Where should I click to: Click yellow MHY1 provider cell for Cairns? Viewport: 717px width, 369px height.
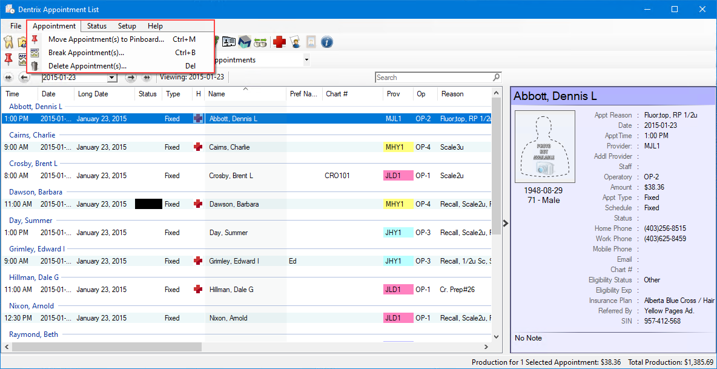(x=398, y=147)
